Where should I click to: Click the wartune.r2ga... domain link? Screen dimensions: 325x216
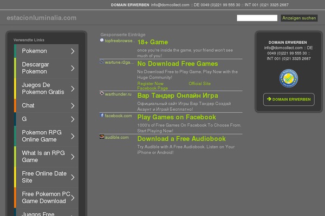(120, 62)
